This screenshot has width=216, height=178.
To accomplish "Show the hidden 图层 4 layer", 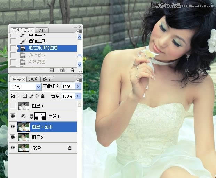I will pyautogui.click(x=13, y=106).
